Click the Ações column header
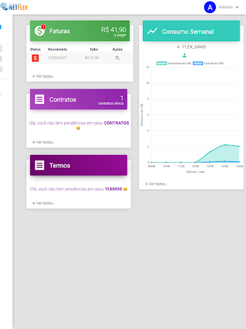 click(117, 49)
